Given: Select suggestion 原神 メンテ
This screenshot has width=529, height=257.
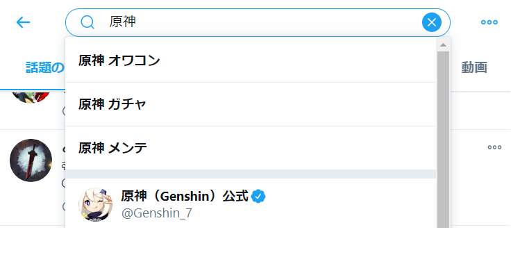Looking at the screenshot, I should 251,148.
